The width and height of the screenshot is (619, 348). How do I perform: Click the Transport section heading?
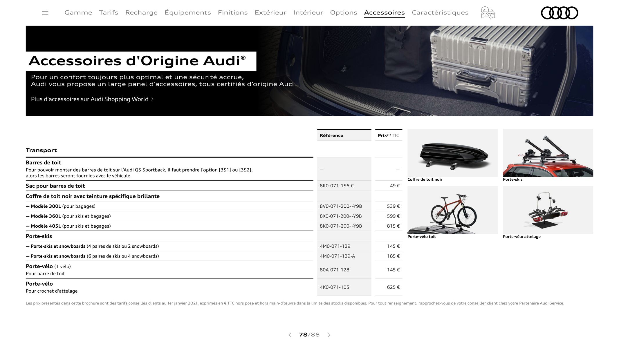(x=41, y=150)
